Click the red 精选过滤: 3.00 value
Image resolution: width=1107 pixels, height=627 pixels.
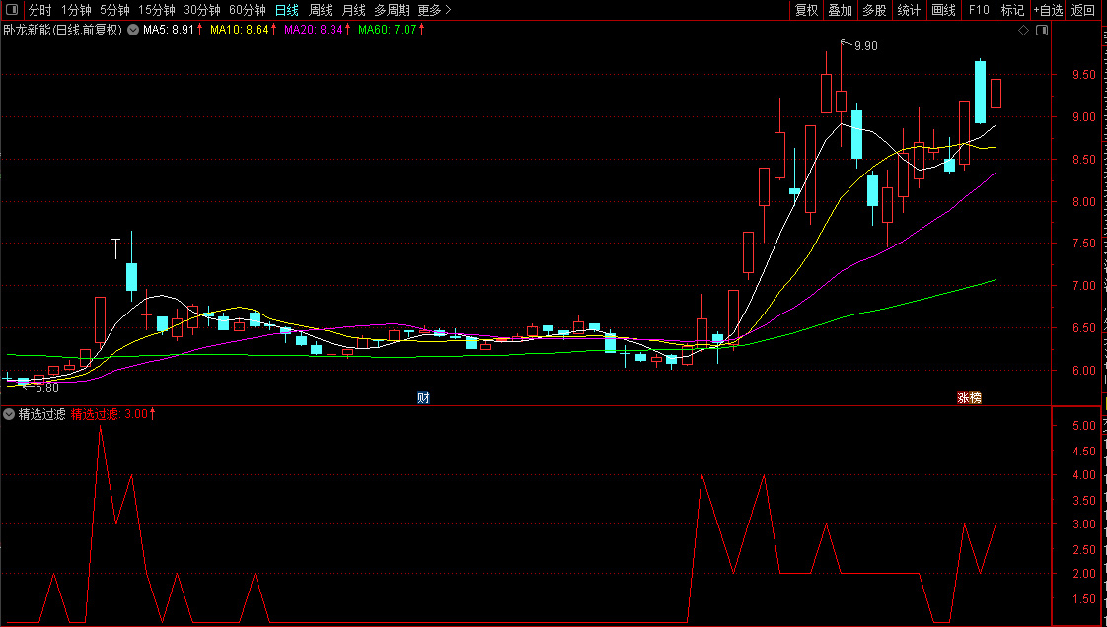(110, 414)
